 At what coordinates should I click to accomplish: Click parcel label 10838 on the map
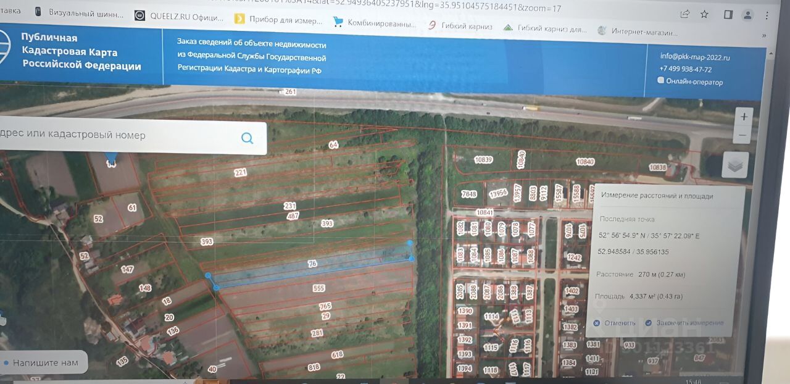tap(658, 167)
